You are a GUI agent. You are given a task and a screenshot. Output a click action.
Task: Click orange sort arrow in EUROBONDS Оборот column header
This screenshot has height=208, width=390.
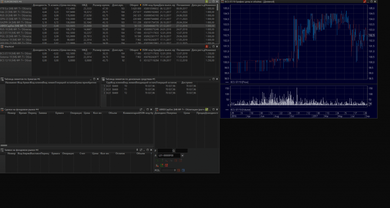pos(141,5)
